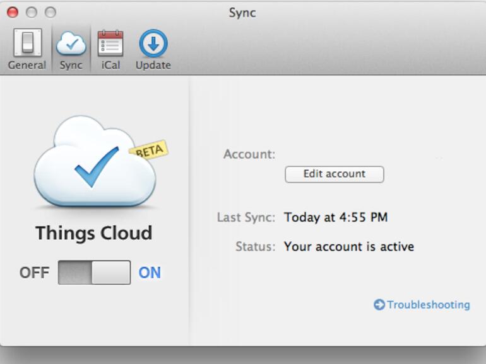Image resolution: width=486 pixels, height=364 pixels.
Task: Open the General preferences pane
Action: point(27,49)
